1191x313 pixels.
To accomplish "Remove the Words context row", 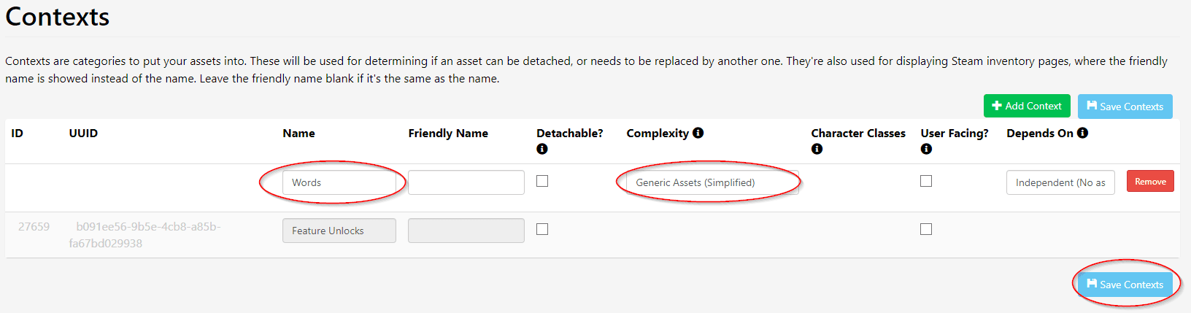I will click(x=1150, y=182).
